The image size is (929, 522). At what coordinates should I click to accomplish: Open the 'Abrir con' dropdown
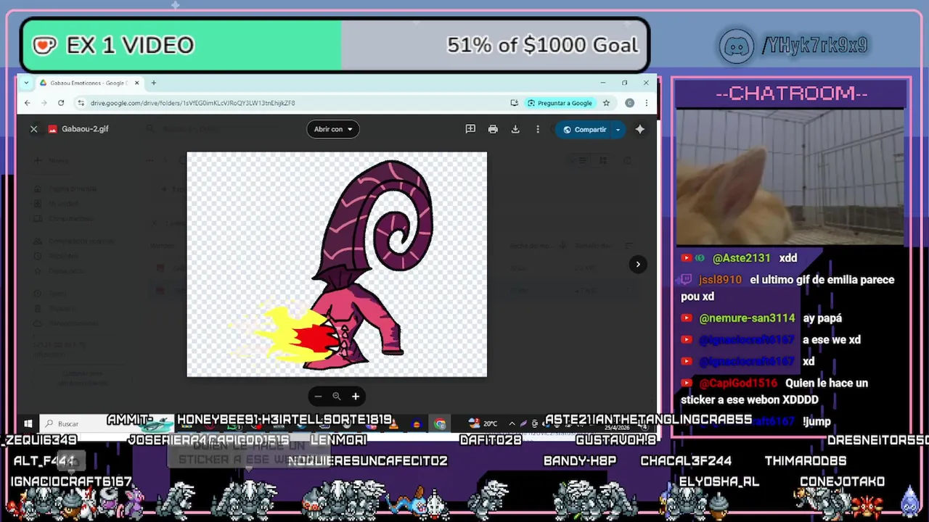tap(333, 129)
